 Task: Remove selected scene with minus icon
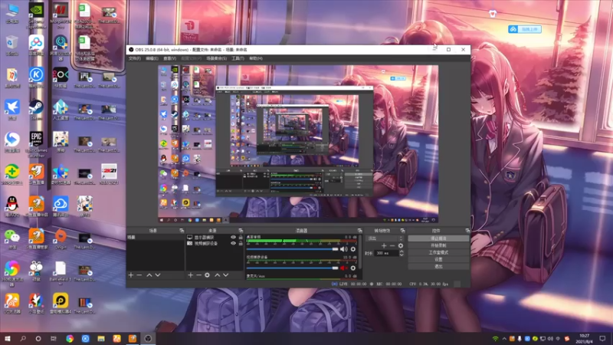point(139,275)
